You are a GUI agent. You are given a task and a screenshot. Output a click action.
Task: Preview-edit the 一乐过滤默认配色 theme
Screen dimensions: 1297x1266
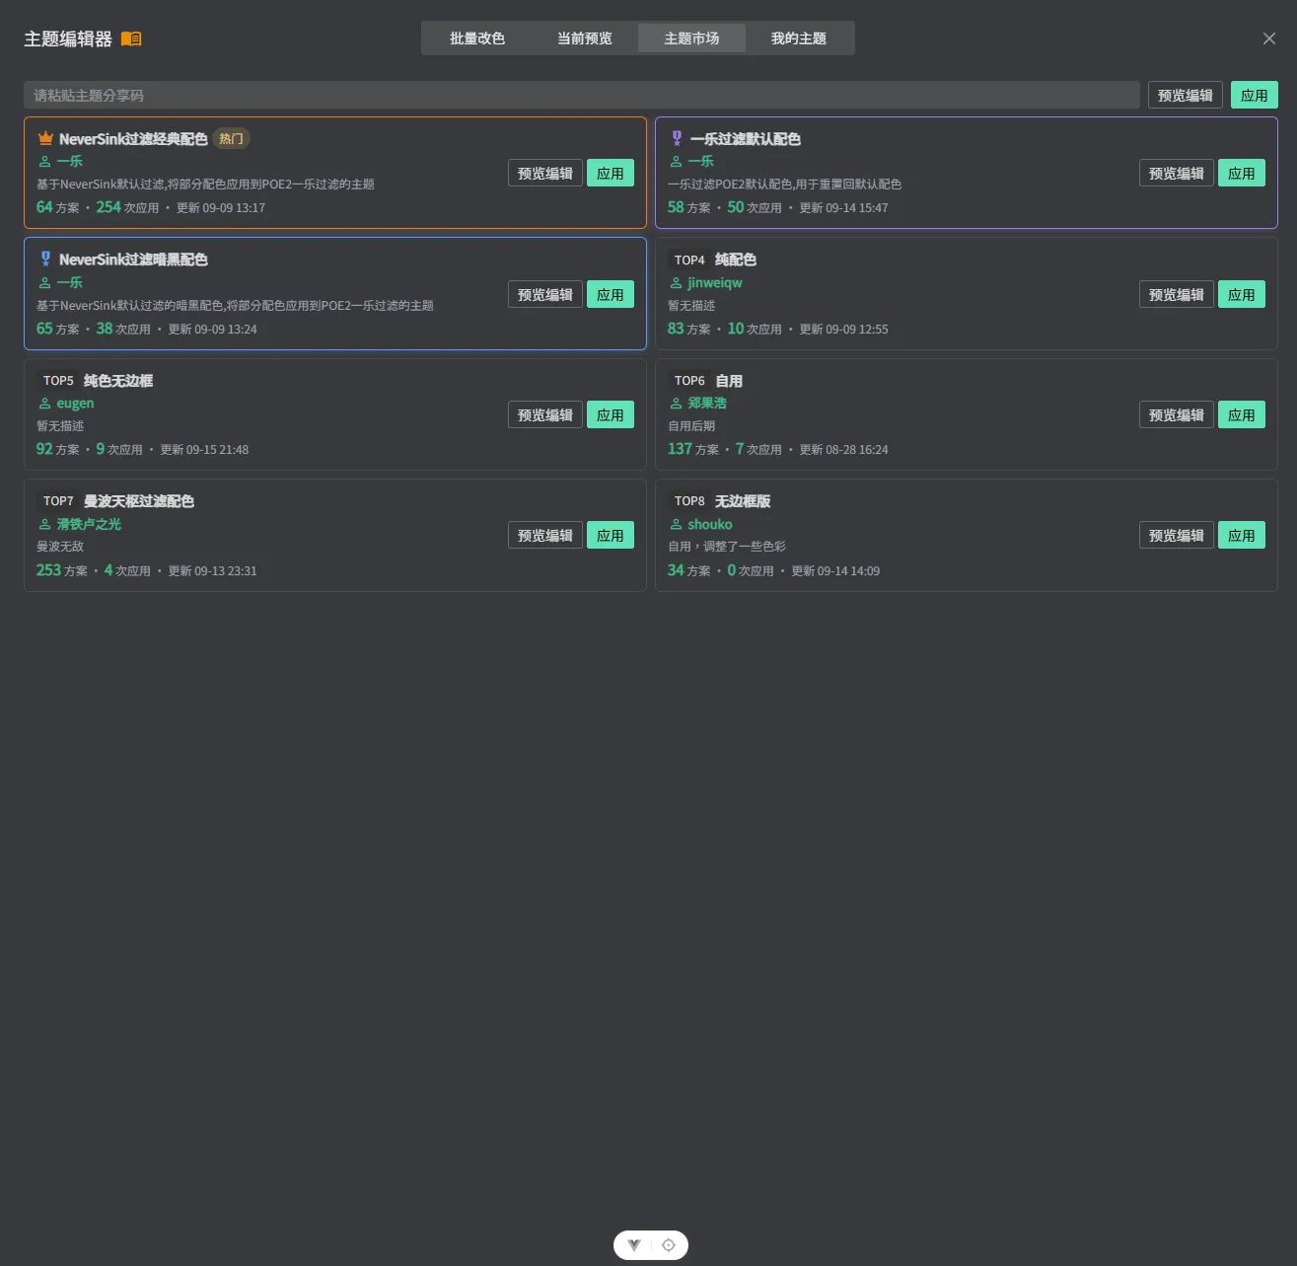(1177, 173)
